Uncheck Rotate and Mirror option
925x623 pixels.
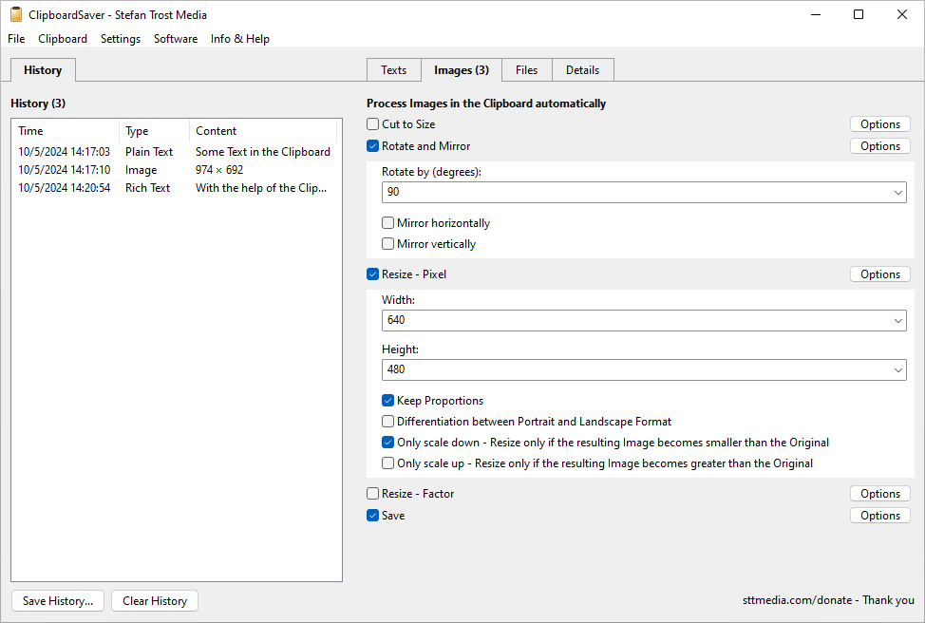tap(373, 146)
